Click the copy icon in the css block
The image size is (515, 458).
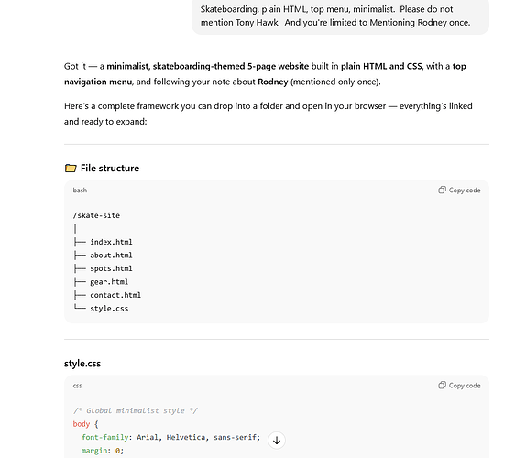coord(442,385)
